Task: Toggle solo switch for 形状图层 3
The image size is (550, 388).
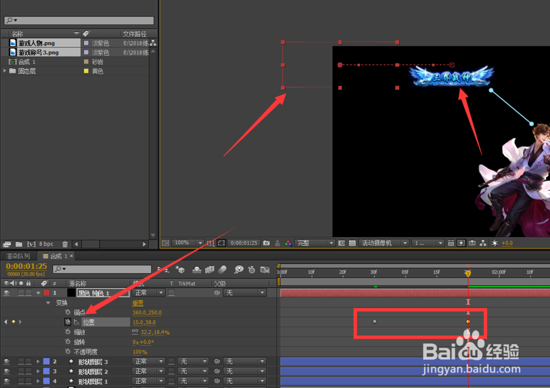Action: tap(21, 362)
